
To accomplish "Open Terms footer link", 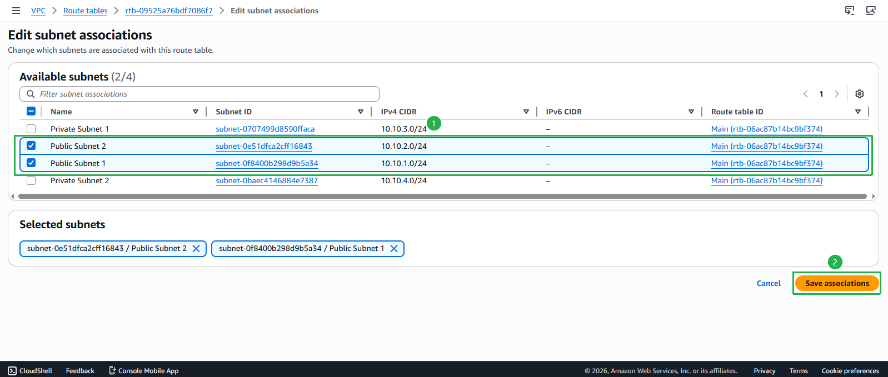I will (x=799, y=370).
